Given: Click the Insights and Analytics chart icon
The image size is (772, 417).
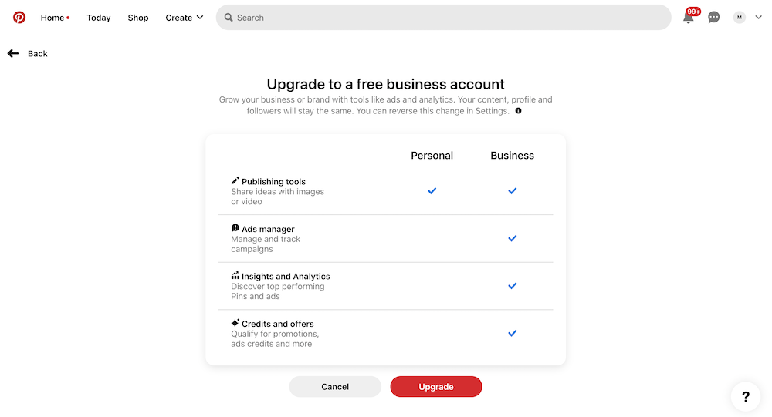Looking at the screenshot, I should click(x=235, y=275).
